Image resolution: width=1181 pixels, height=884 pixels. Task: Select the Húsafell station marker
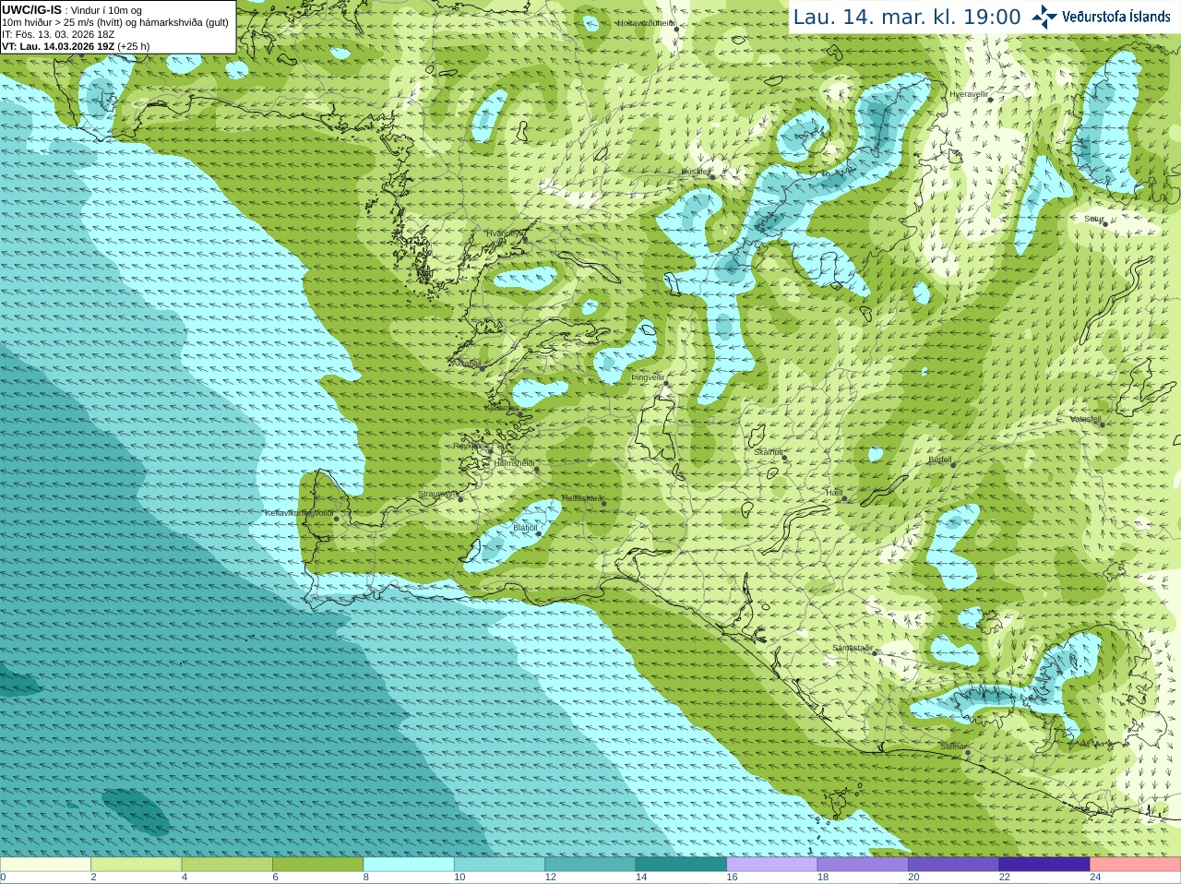coord(711,176)
